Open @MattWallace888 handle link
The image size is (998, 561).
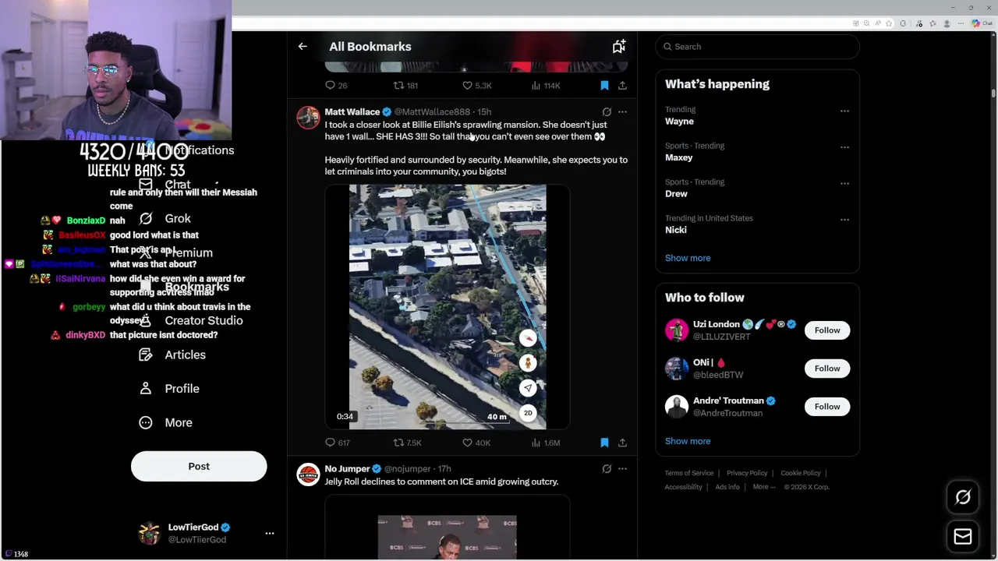click(x=432, y=112)
